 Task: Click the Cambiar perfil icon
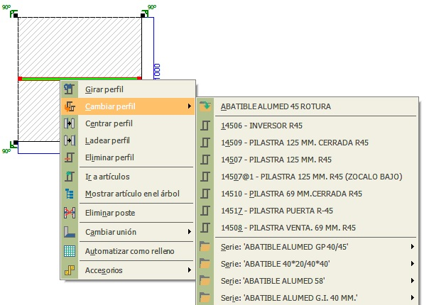[x=70, y=106]
